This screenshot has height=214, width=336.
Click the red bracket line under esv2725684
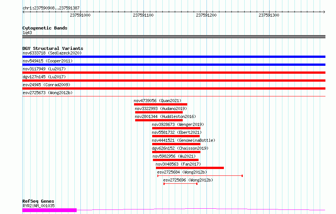pos(200,176)
